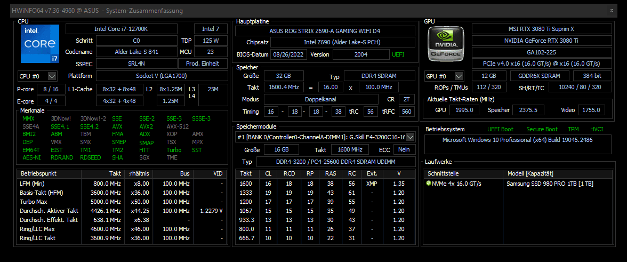Click the MSI RTX 3080 Ti Suprim X field

pos(542,29)
